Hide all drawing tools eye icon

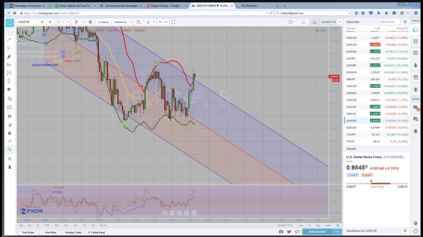(9, 141)
